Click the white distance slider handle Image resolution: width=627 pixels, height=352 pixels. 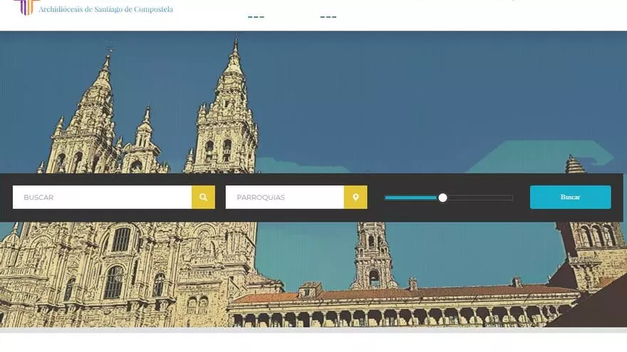tap(442, 198)
